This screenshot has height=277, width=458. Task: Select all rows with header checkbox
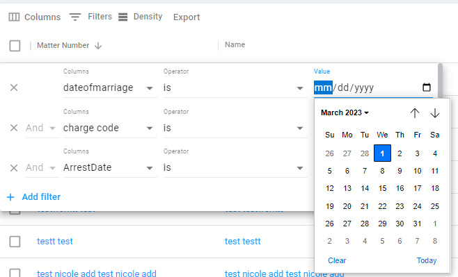(15, 46)
